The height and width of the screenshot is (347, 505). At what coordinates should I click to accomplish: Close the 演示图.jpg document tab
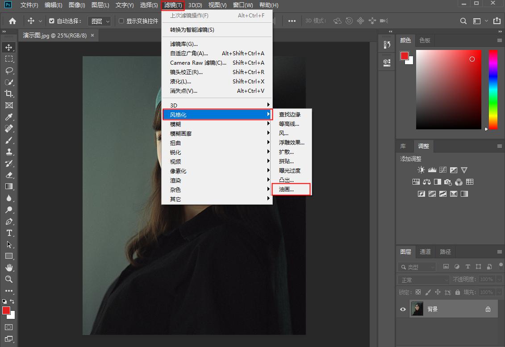click(x=92, y=35)
